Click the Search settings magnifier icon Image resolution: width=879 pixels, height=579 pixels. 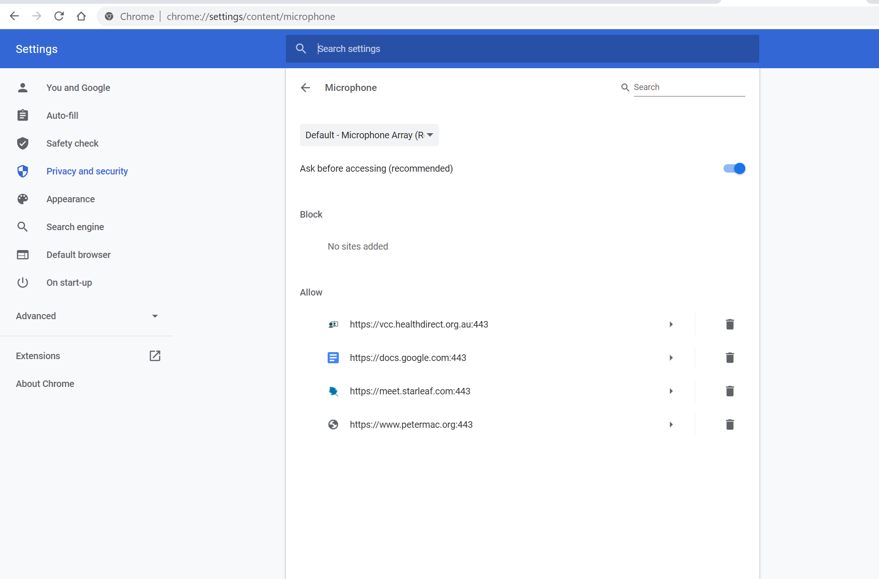pyautogui.click(x=301, y=48)
